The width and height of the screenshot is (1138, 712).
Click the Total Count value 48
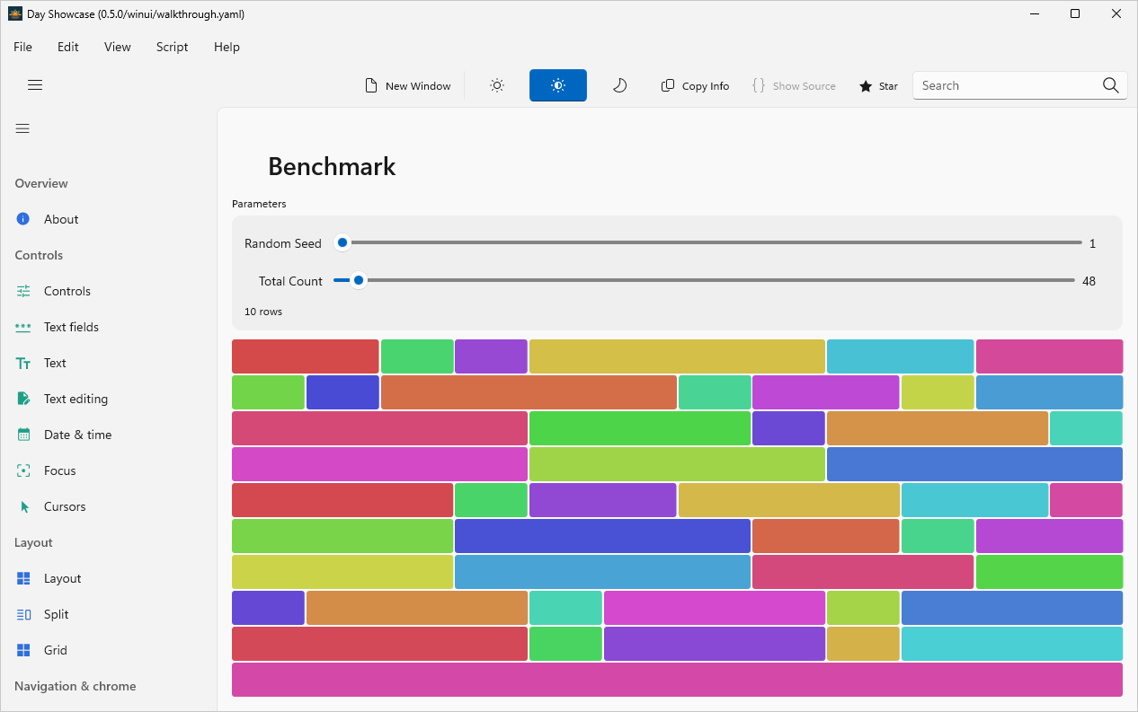[1089, 281]
